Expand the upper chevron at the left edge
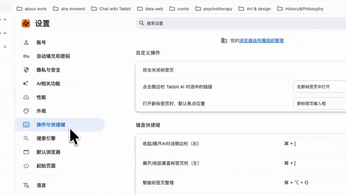 [5, 19]
